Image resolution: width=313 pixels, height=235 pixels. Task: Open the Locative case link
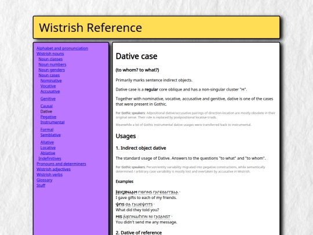48,148
